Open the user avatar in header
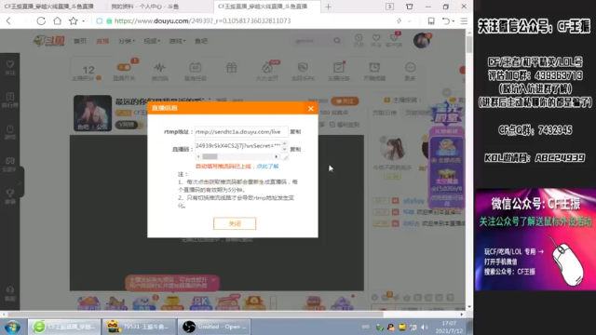 coord(422,40)
